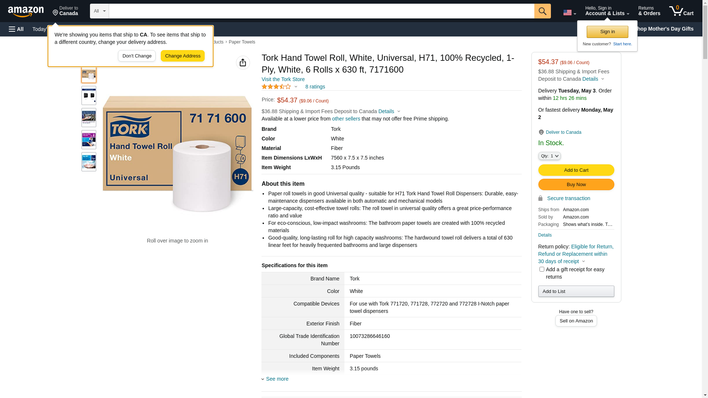The width and height of the screenshot is (708, 398).
Task: Check the gift receipt checkbox
Action: (542, 269)
